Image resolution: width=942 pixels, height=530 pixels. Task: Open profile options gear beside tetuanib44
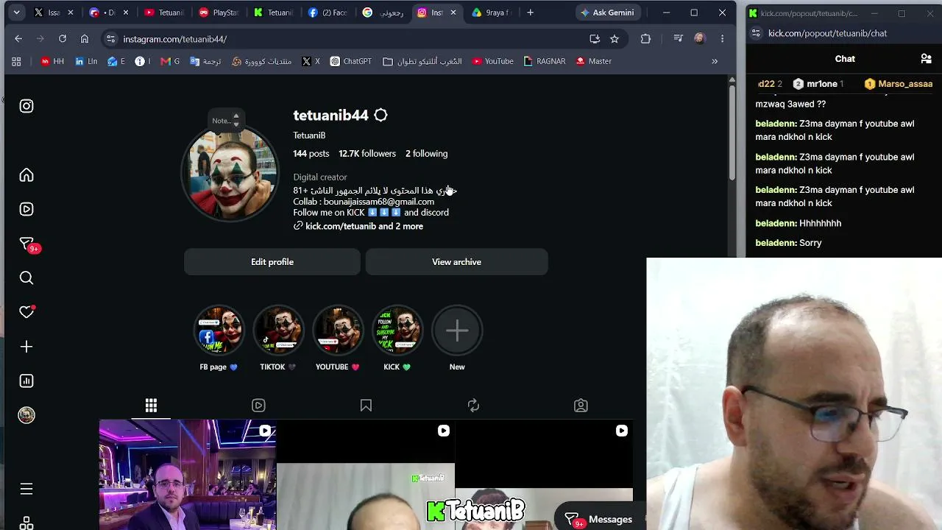(380, 115)
